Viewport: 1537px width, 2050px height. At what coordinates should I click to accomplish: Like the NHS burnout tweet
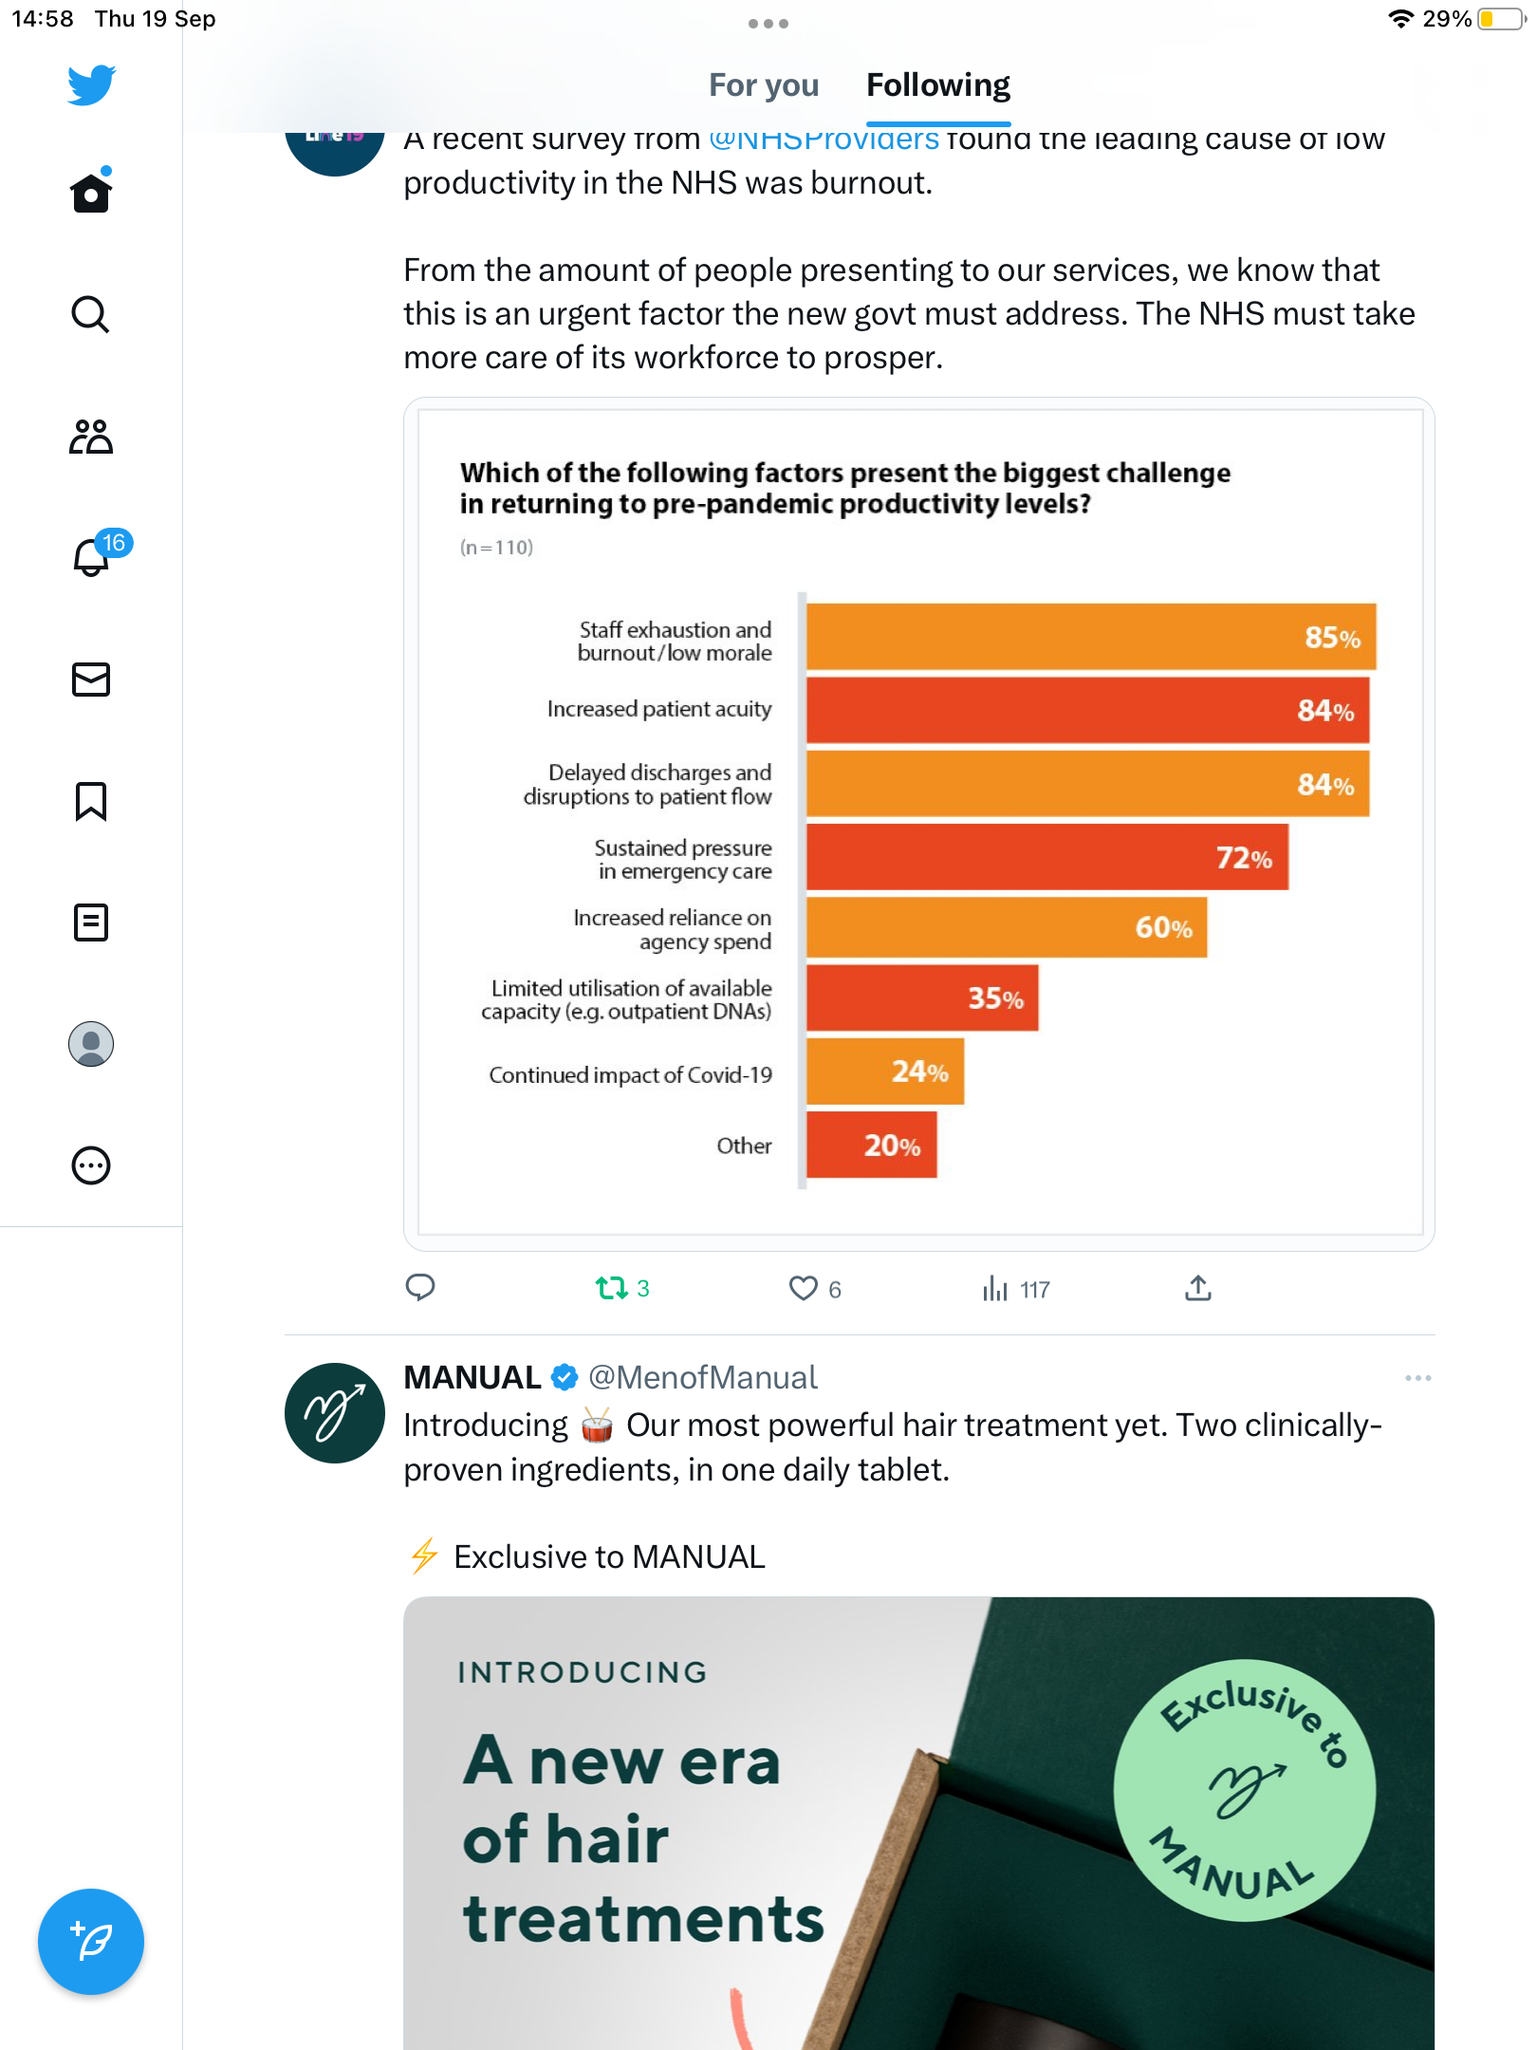805,1288
